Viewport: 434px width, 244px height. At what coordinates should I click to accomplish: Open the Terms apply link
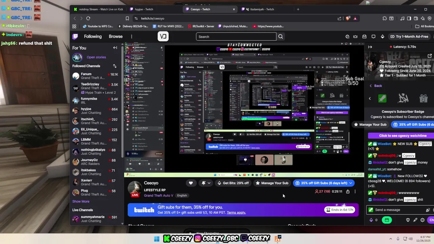pyautogui.click(x=236, y=212)
